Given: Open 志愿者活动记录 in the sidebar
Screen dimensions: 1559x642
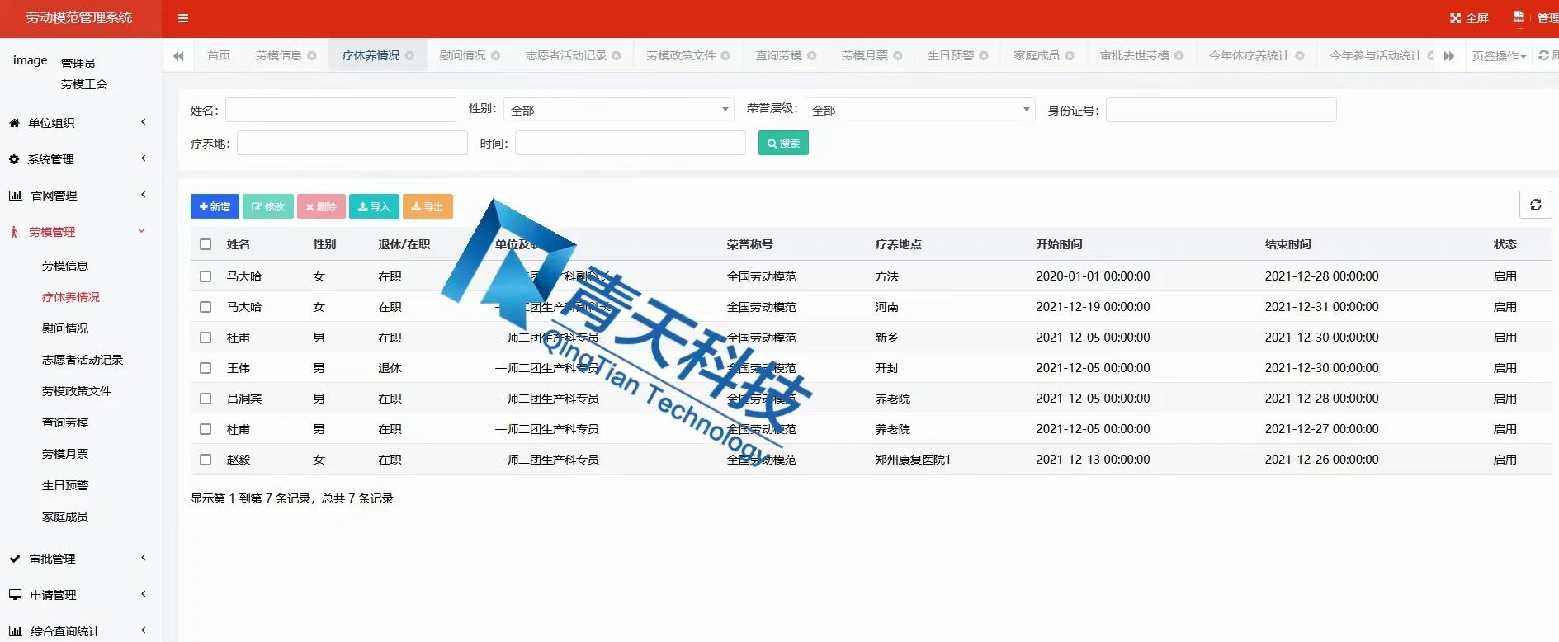Looking at the screenshot, I should click(83, 360).
